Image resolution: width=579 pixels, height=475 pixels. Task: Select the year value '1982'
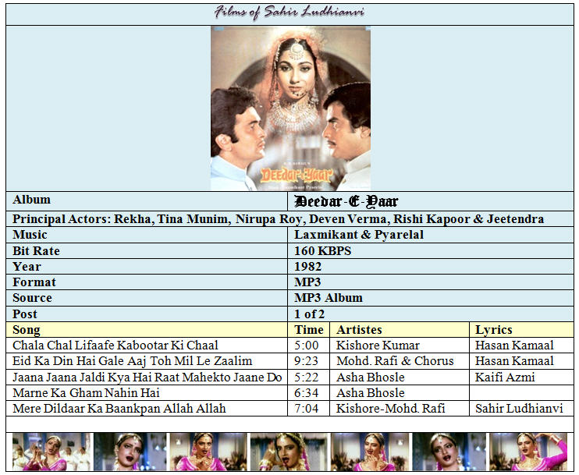307,267
